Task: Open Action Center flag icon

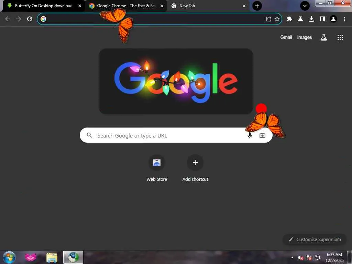Action: pyautogui.click(x=309, y=257)
